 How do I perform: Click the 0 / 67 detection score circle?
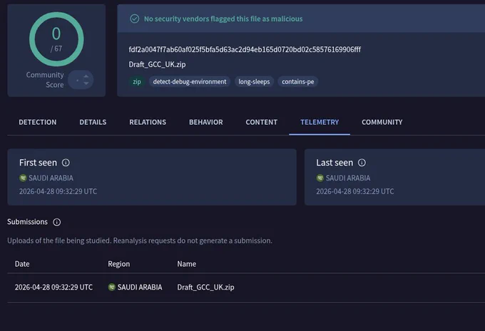[x=56, y=39]
